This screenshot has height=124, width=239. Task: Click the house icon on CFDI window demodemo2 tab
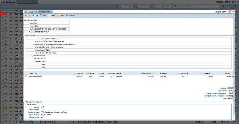tap(26, 12)
